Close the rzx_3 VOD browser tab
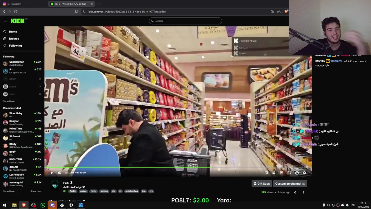Viewport: 371px width, 209px height. [92, 4]
